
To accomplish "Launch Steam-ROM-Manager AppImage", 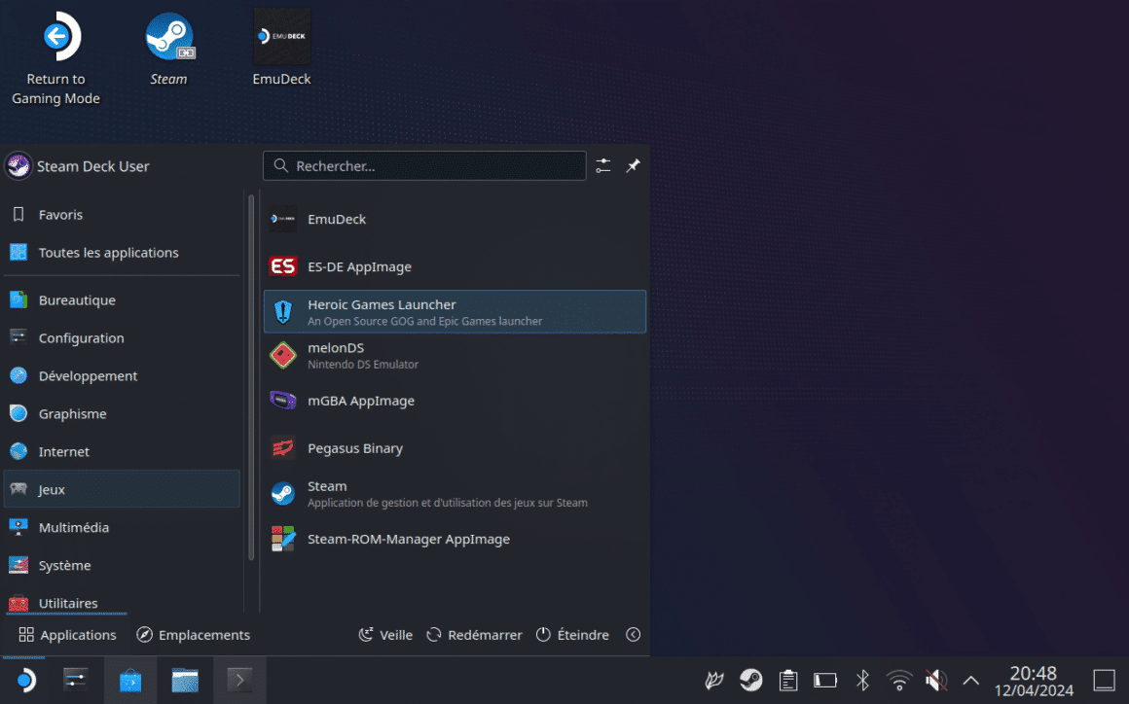I will [x=455, y=540].
